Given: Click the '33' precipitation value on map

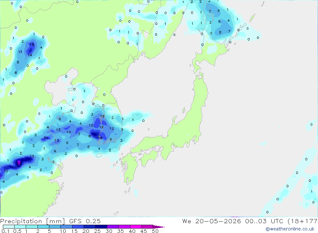Looking at the screenshot, I should tap(19, 164).
